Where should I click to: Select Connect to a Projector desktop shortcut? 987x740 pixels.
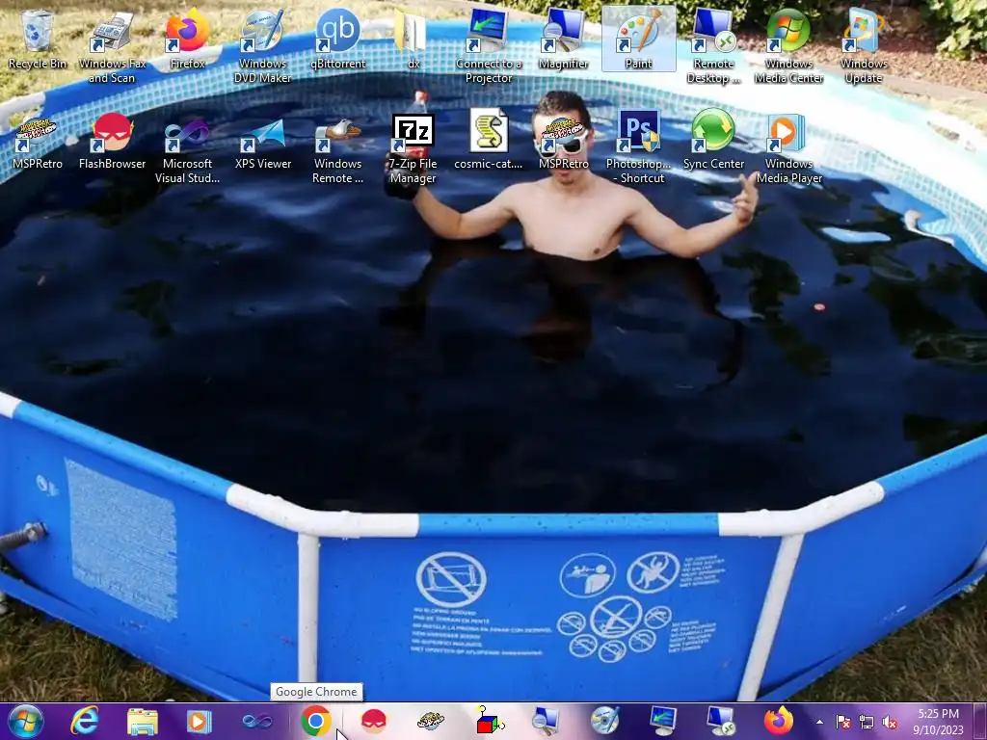click(489, 46)
